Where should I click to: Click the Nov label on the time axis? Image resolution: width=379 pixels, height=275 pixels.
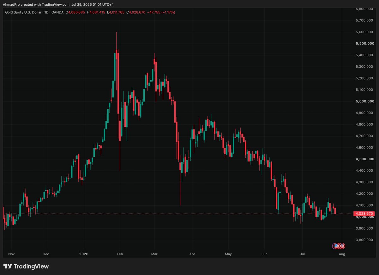11,254
